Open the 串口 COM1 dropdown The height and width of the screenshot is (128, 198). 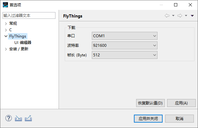point(125,36)
